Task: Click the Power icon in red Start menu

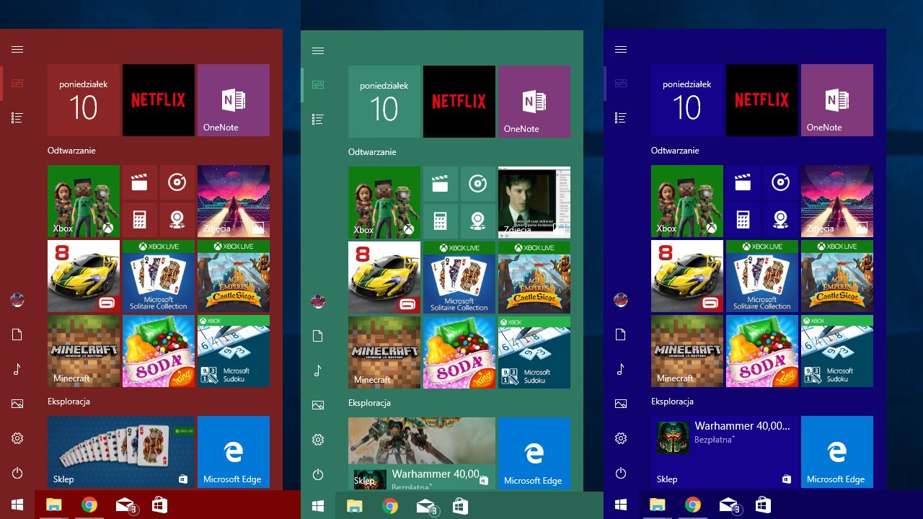Action: [17, 473]
